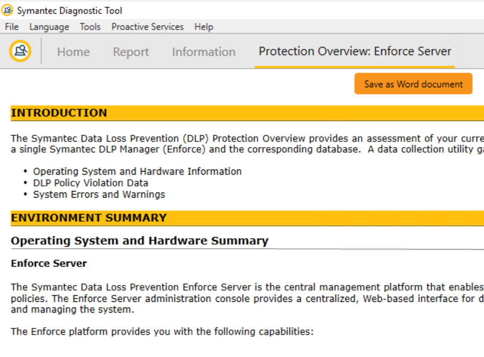Open the Tools menu
The height and width of the screenshot is (357, 484).
pyautogui.click(x=90, y=27)
